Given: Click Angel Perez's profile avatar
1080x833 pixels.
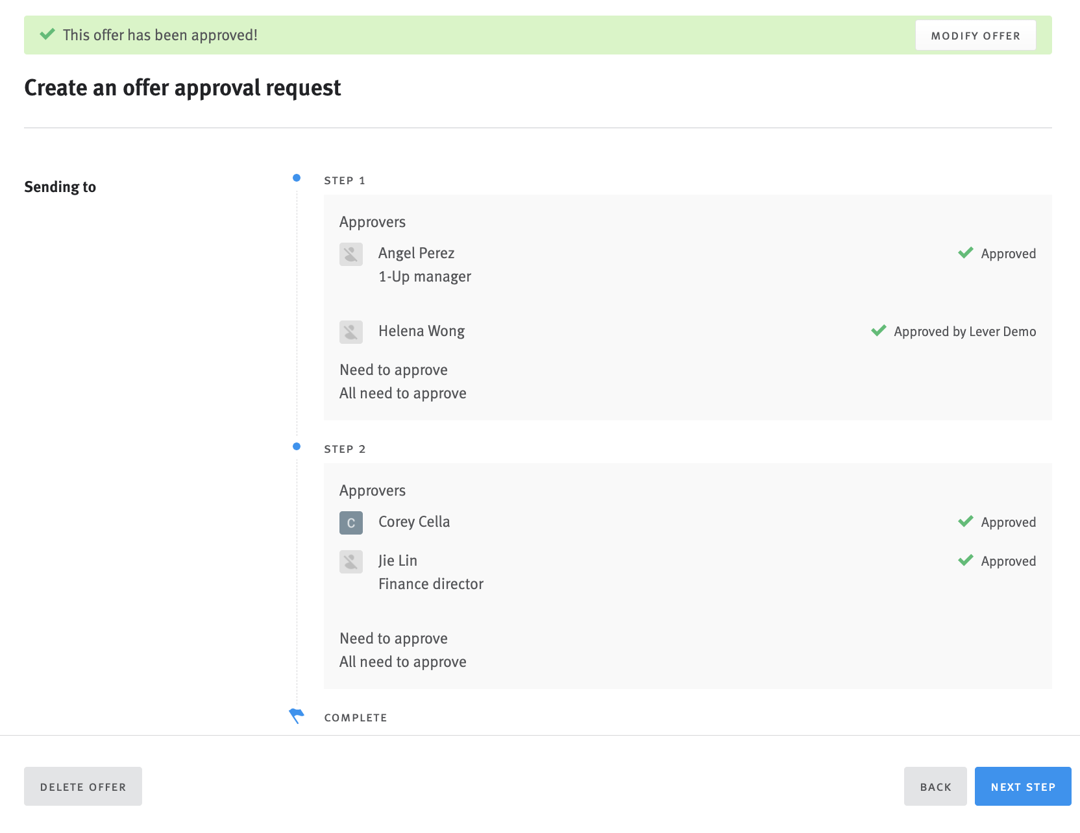Looking at the screenshot, I should point(351,254).
